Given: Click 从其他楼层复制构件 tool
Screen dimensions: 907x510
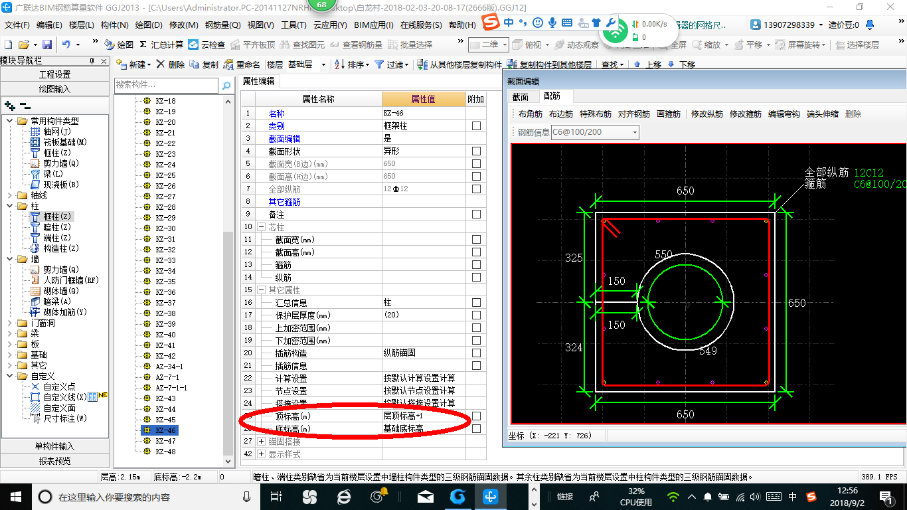Looking at the screenshot, I should click(459, 64).
